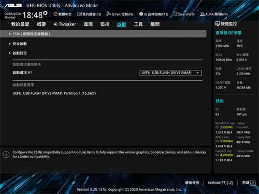This screenshot has width=259, height=194.
Task: Click the 0.932 V core voltage value
Action: tap(242, 60)
